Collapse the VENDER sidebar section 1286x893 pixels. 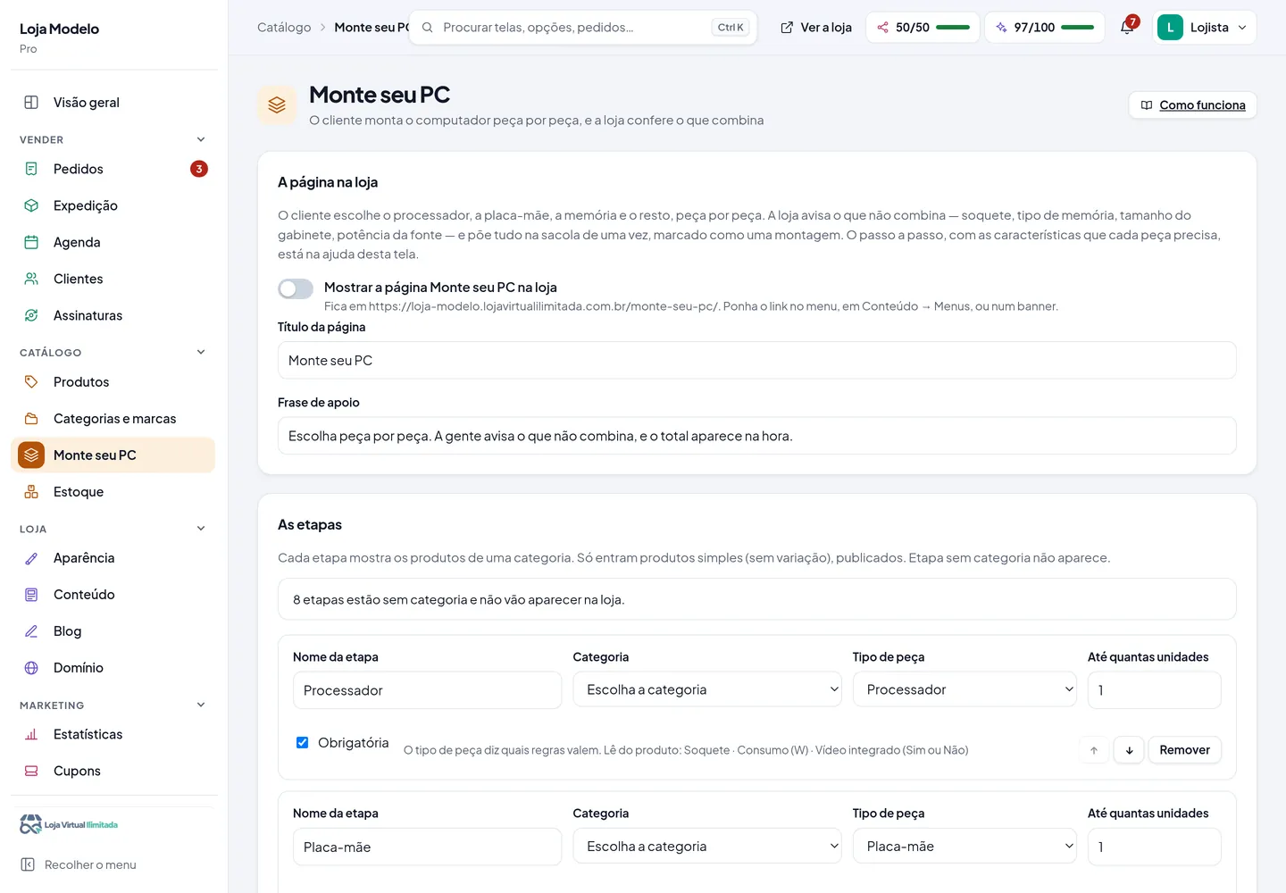[x=201, y=139]
